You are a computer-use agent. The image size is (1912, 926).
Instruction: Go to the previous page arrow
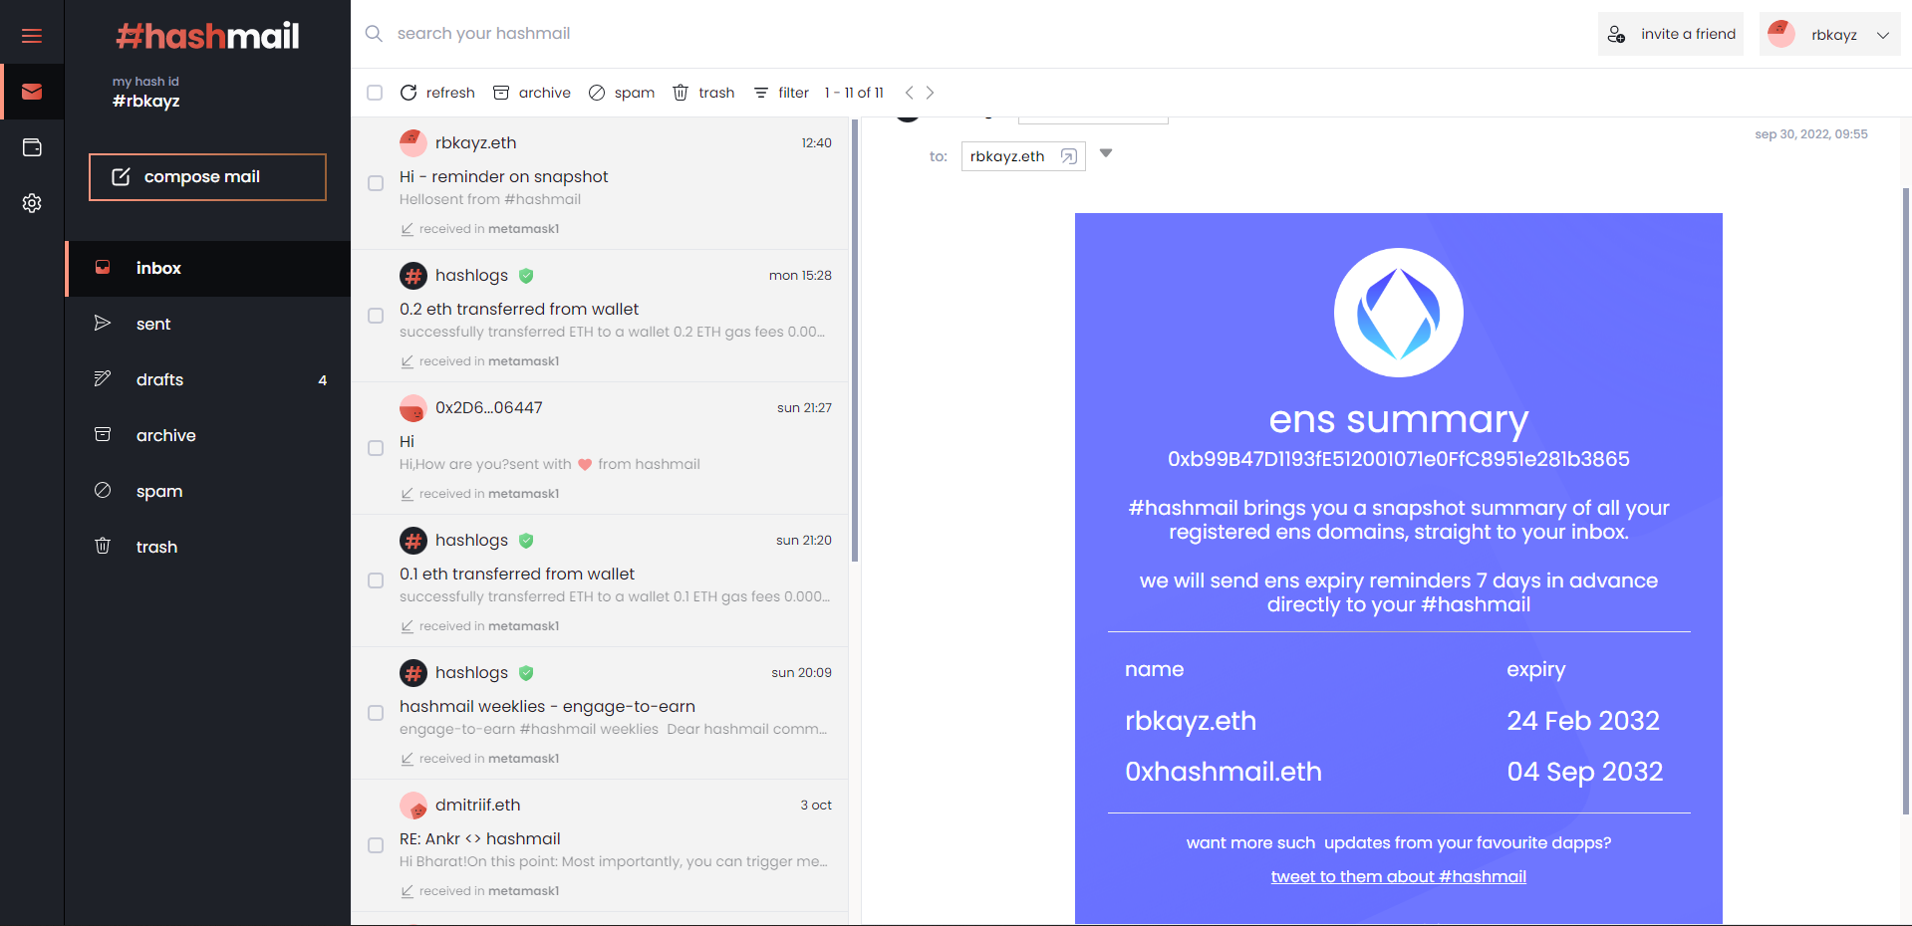909,93
